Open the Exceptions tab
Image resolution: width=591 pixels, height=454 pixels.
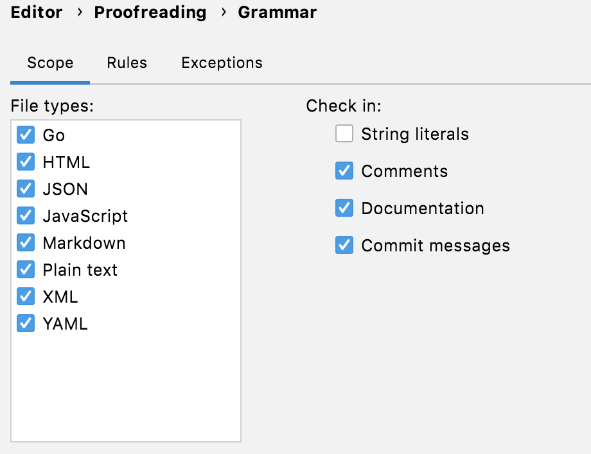coord(222,63)
